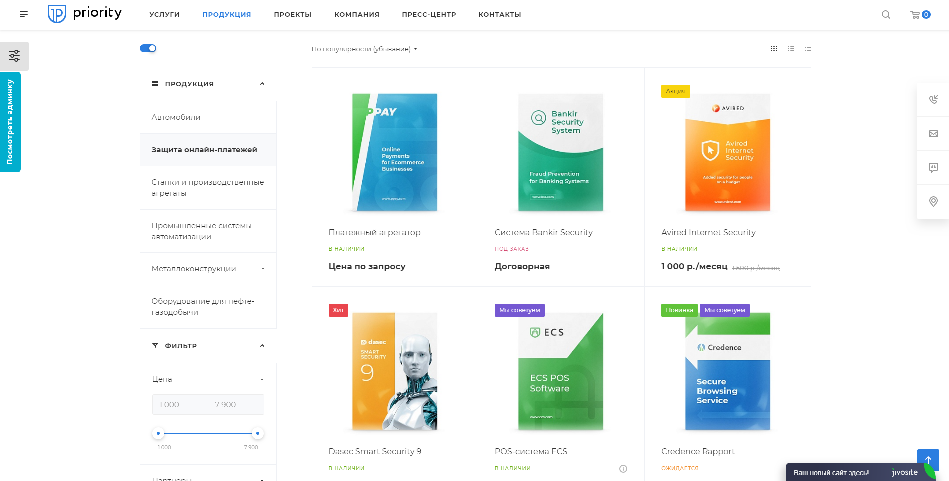Viewport: 949px width, 481px height.
Task: Click Цена по запросу text
Action: click(367, 267)
